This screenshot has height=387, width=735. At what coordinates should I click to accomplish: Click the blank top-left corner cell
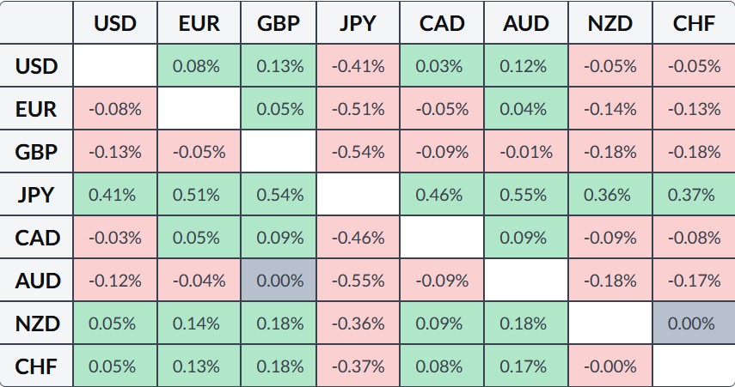(x=36, y=23)
